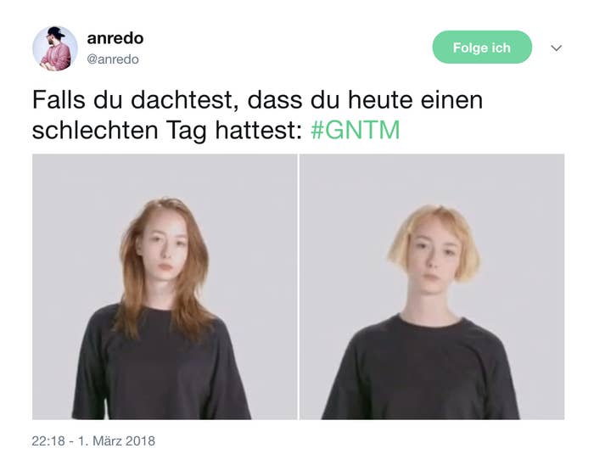Open the right photo with short blonde hair
This screenshot has width=594, height=454.
[432, 287]
